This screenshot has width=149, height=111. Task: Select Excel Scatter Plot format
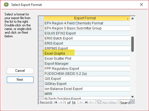(x=87, y=59)
